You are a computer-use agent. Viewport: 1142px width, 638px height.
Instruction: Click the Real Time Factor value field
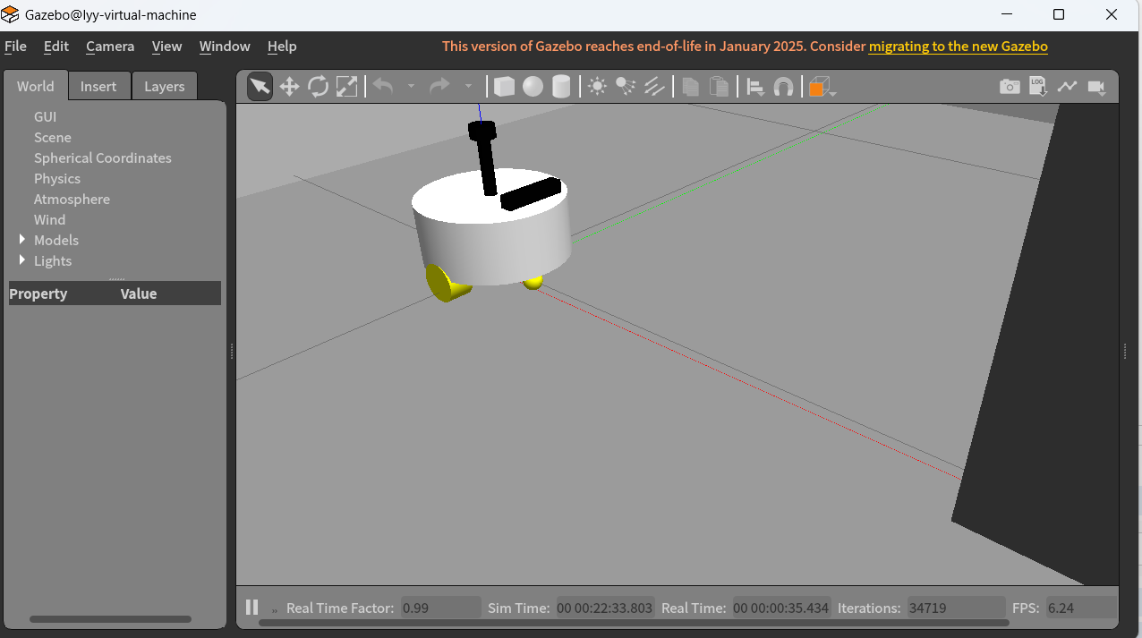[440, 608]
